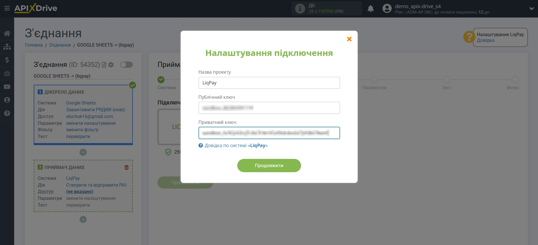Open the home icon in sidebar
Viewport: 538px width, 245px height.
(7, 33)
